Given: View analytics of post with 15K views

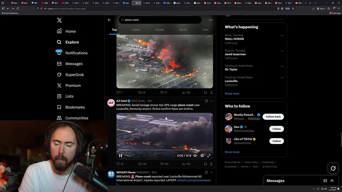Looking at the screenshot, I should pos(186,164).
